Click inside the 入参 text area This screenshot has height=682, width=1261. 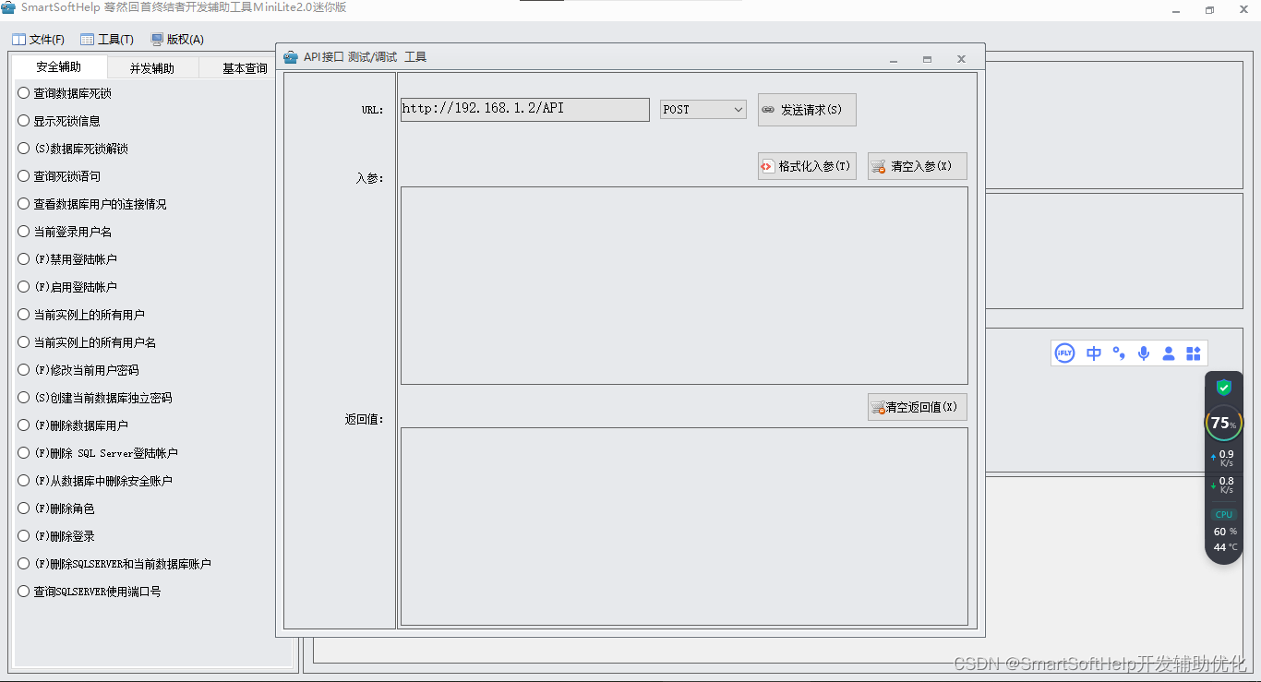click(x=684, y=285)
